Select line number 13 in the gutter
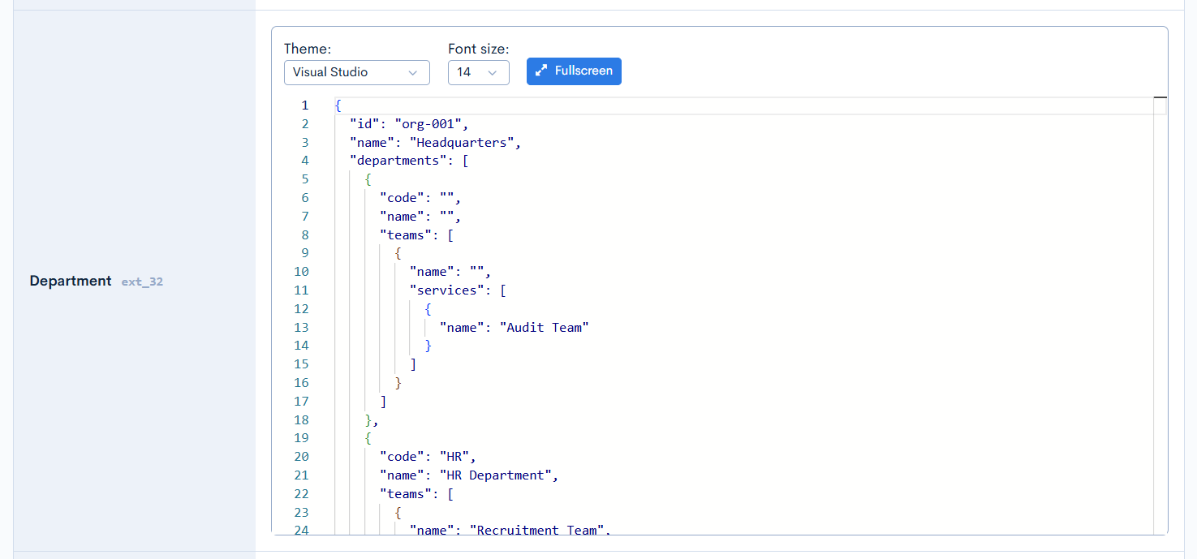Viewport: 1197px width, 559px height. click(x=301, y=328)
